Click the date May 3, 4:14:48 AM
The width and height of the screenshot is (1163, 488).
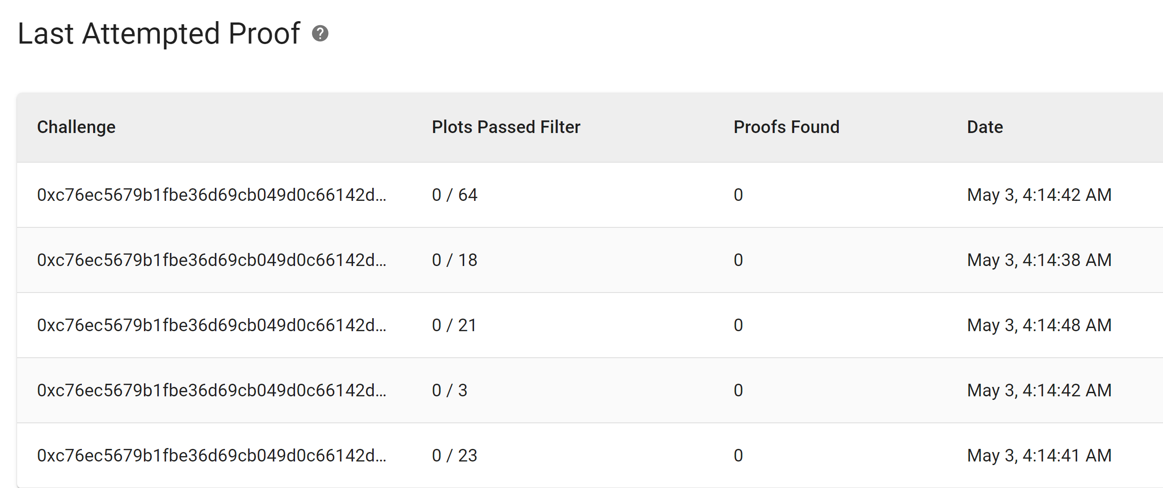(1039, 325)
